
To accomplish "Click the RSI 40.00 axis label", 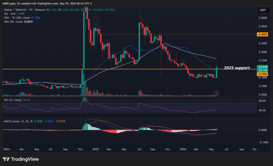I will click(x=262, y=110).
